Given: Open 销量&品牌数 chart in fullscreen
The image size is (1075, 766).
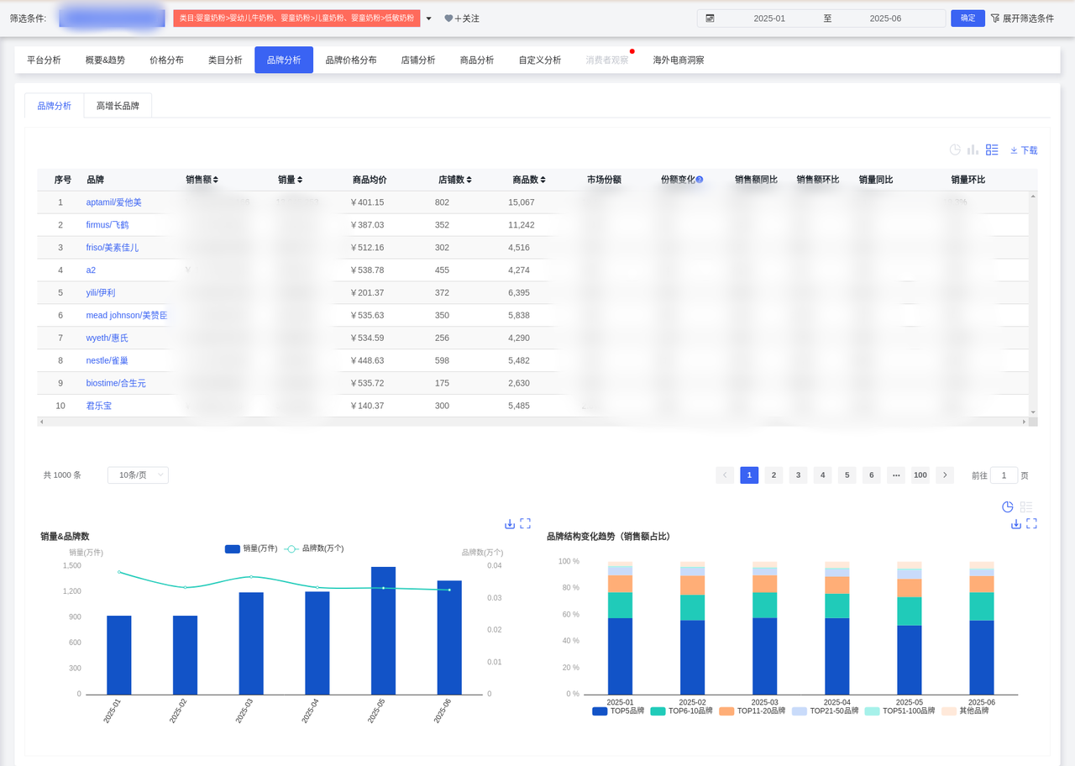Looking at the screenshot, I should click(525, 523).
